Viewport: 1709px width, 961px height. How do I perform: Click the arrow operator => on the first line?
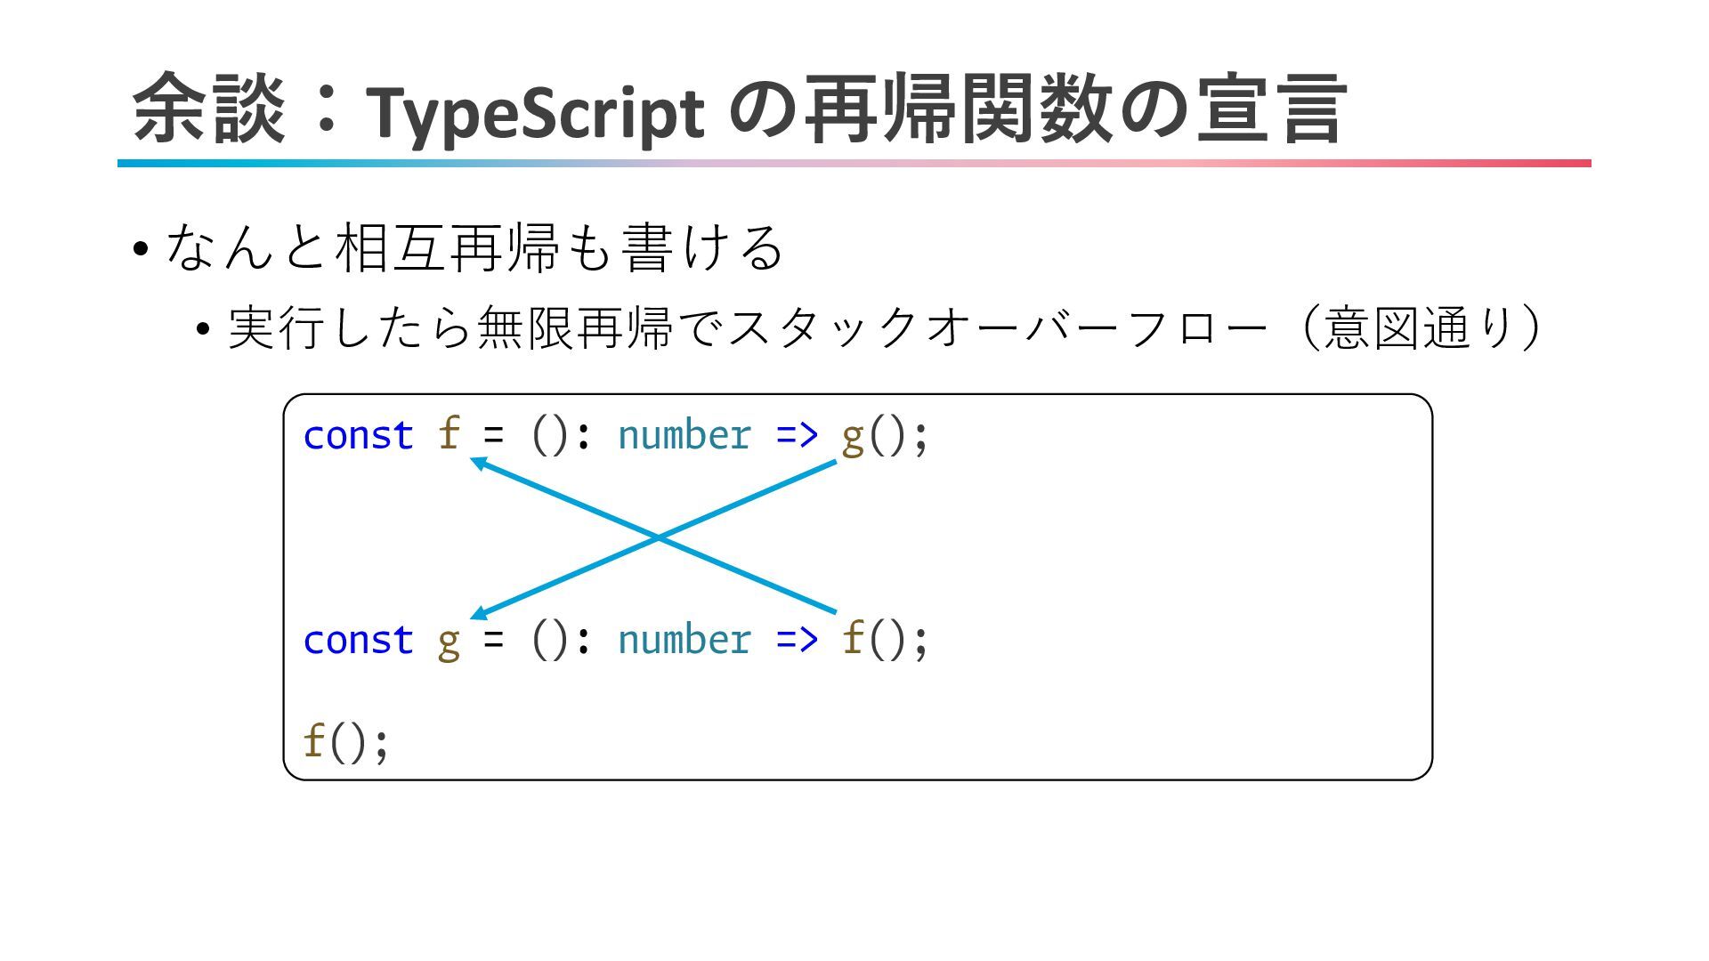pyautogui.click(x=797, y=436)
